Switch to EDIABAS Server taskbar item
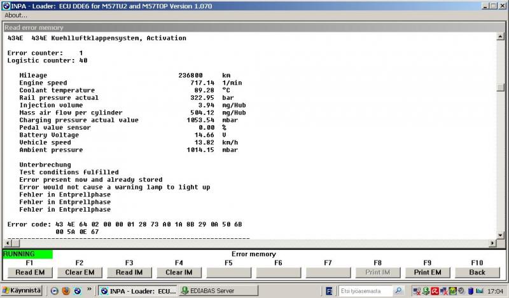This screenshot has width=509, height=298. pyautogui.click(x=211, y=290)
